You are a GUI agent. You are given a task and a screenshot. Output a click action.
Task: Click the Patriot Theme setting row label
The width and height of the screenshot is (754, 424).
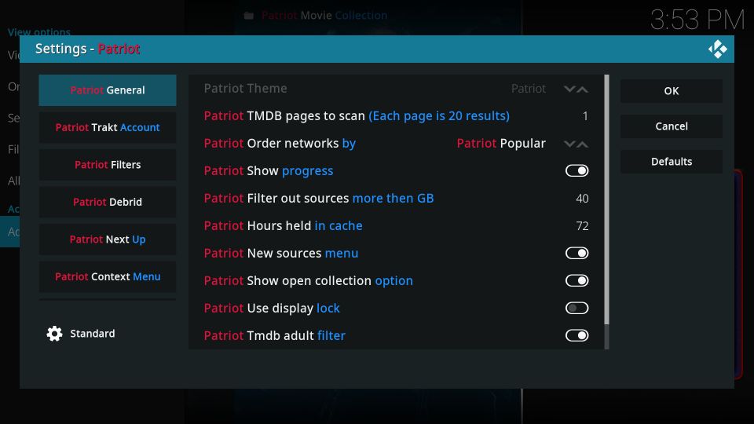coord(245,89)
